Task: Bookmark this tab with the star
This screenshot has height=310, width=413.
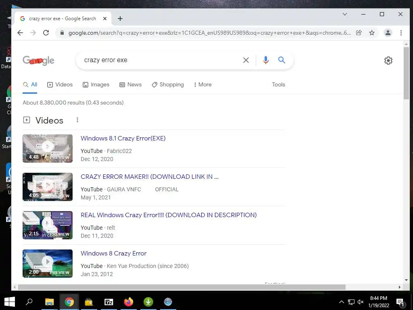Action: click(371, 33)
